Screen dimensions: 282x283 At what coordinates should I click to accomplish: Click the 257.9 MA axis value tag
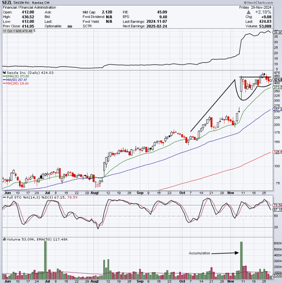click(x=277, y=109)
